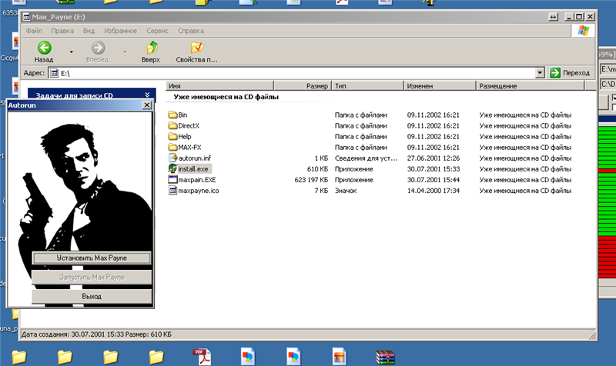This screenshot has height=366, width=616.
Task: Open the Правка menu
Action: coord(62,31)
